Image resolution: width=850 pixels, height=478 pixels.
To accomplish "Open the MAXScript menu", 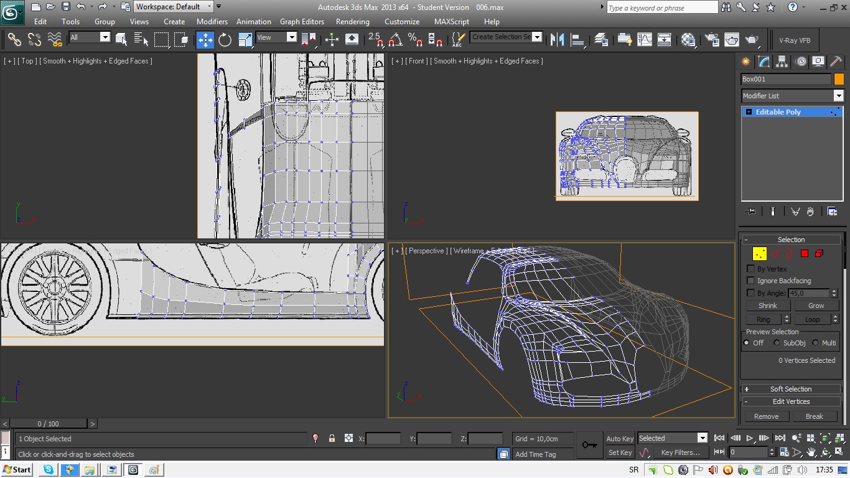I will (x=452, y=21).
